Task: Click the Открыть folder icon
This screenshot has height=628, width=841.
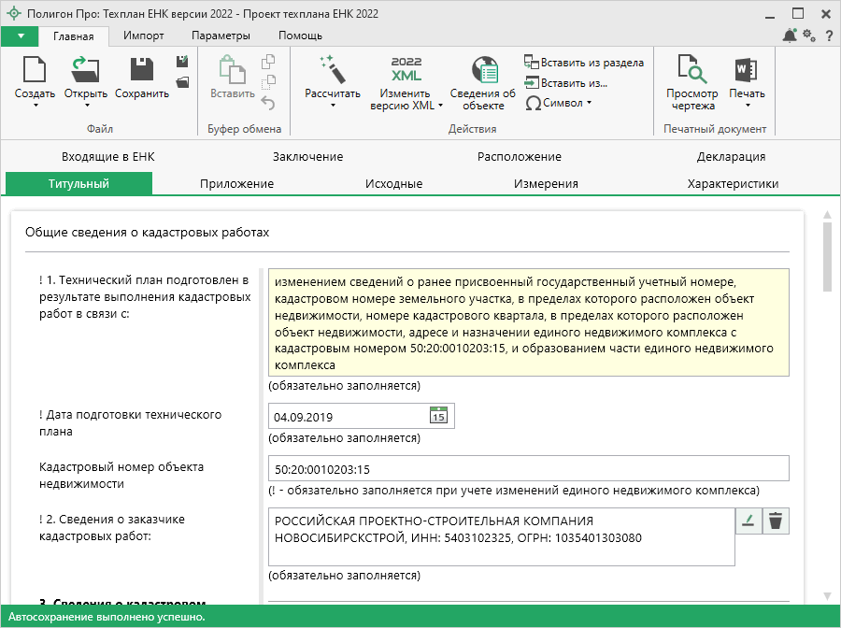Action: [x=85, y=69]
